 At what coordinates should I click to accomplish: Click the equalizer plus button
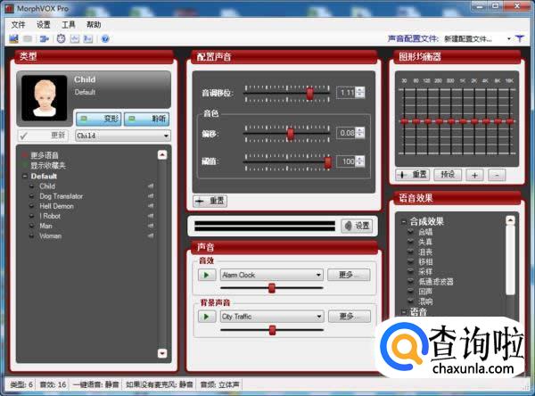tap(474, 175)
